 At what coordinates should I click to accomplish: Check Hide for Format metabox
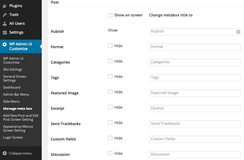pyautogui.click(x=110, y=45)
